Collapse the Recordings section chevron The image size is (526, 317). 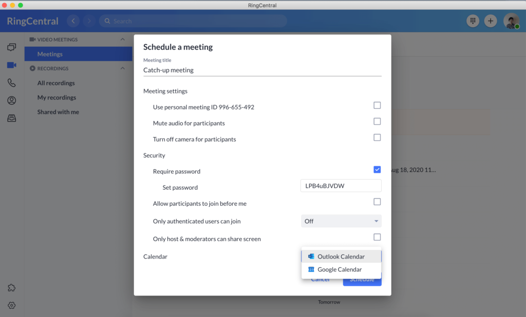point(122,68)
